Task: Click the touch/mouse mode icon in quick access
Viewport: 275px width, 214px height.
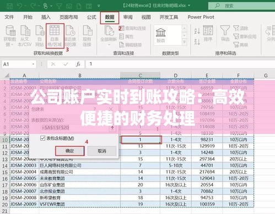Action: tap(45, 6)
